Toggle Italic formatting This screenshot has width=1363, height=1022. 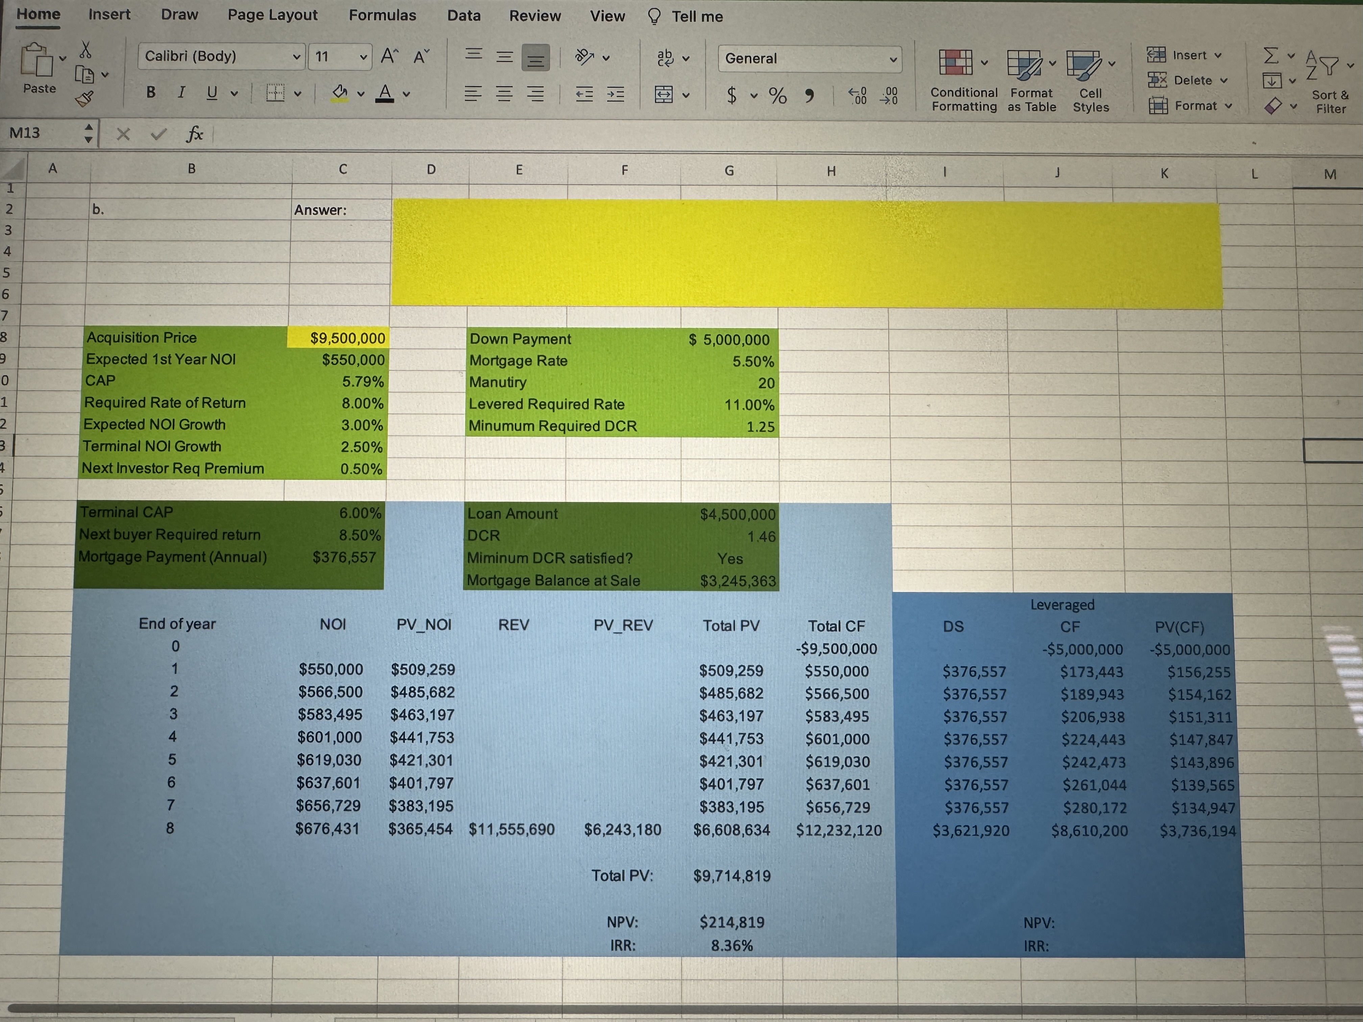(181, 92)
